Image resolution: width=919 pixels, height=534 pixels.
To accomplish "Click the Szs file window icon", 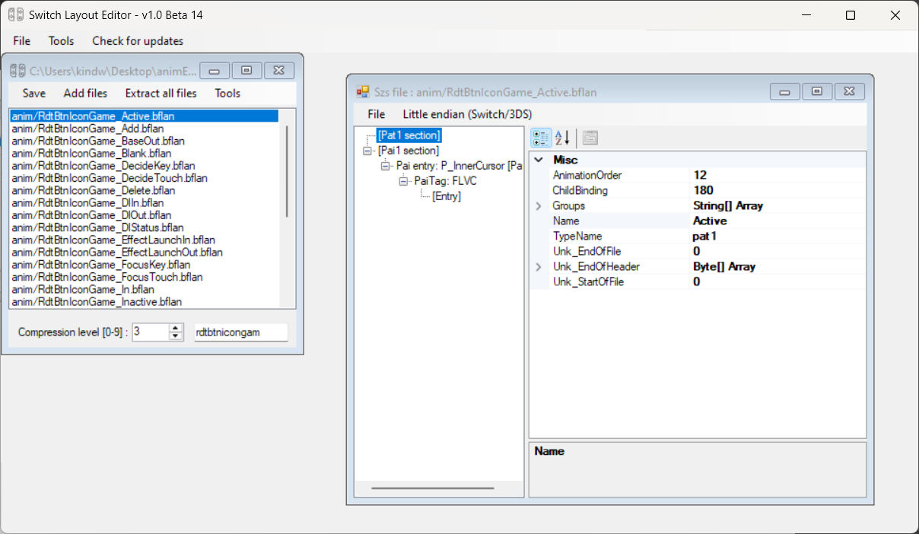I will [x=363, y=92].
